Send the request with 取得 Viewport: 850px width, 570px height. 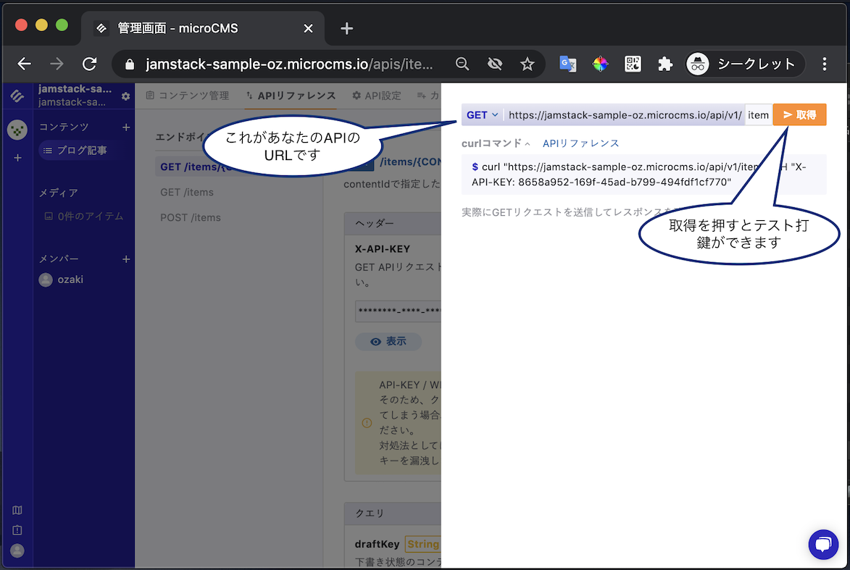click(x=799, y=115)
